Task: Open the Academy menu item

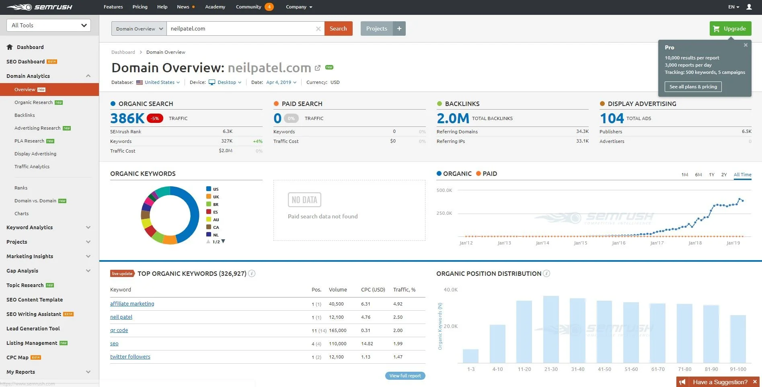Action: click(215, 7)
